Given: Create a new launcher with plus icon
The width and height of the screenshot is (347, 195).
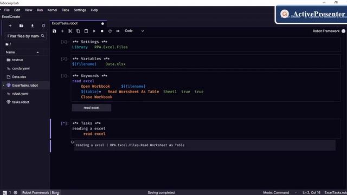Looking at the screenshot, I should coord(10,26).
